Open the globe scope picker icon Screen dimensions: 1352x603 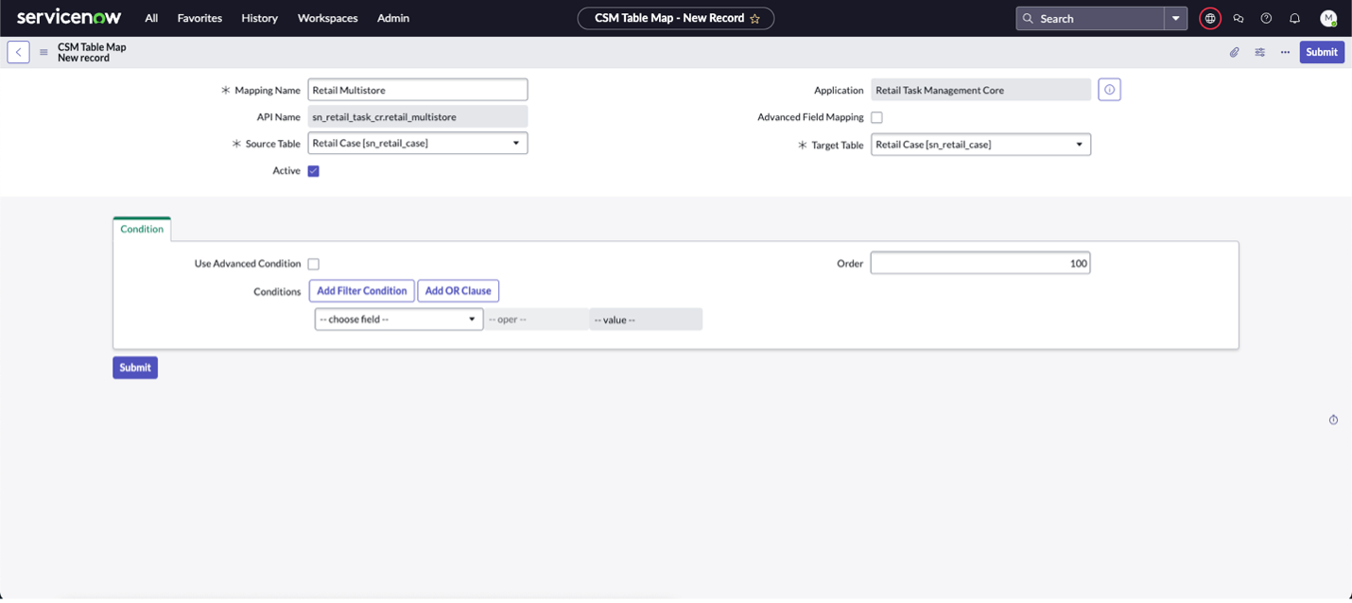1210,18
